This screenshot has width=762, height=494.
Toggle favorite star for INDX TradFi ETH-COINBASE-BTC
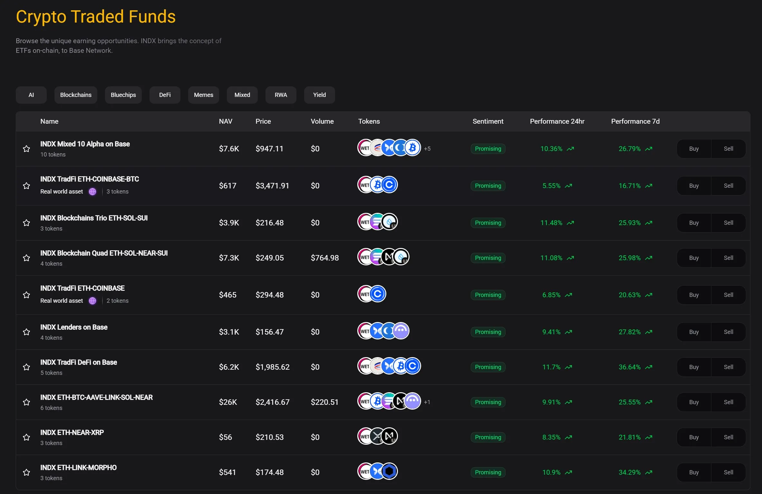[x=26, y=186]
